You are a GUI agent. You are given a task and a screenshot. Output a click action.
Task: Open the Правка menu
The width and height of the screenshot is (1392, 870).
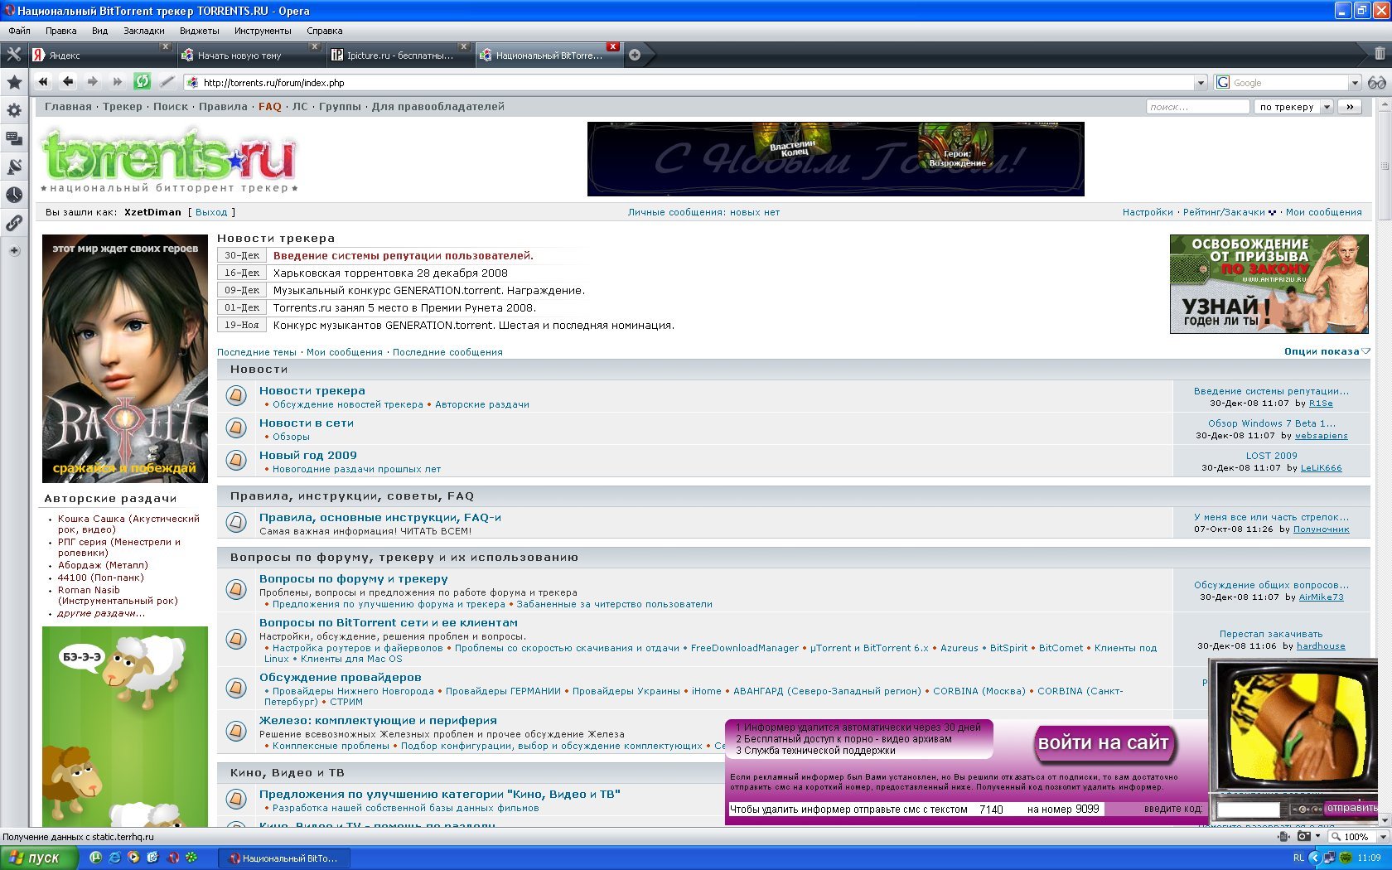point(60,31)
